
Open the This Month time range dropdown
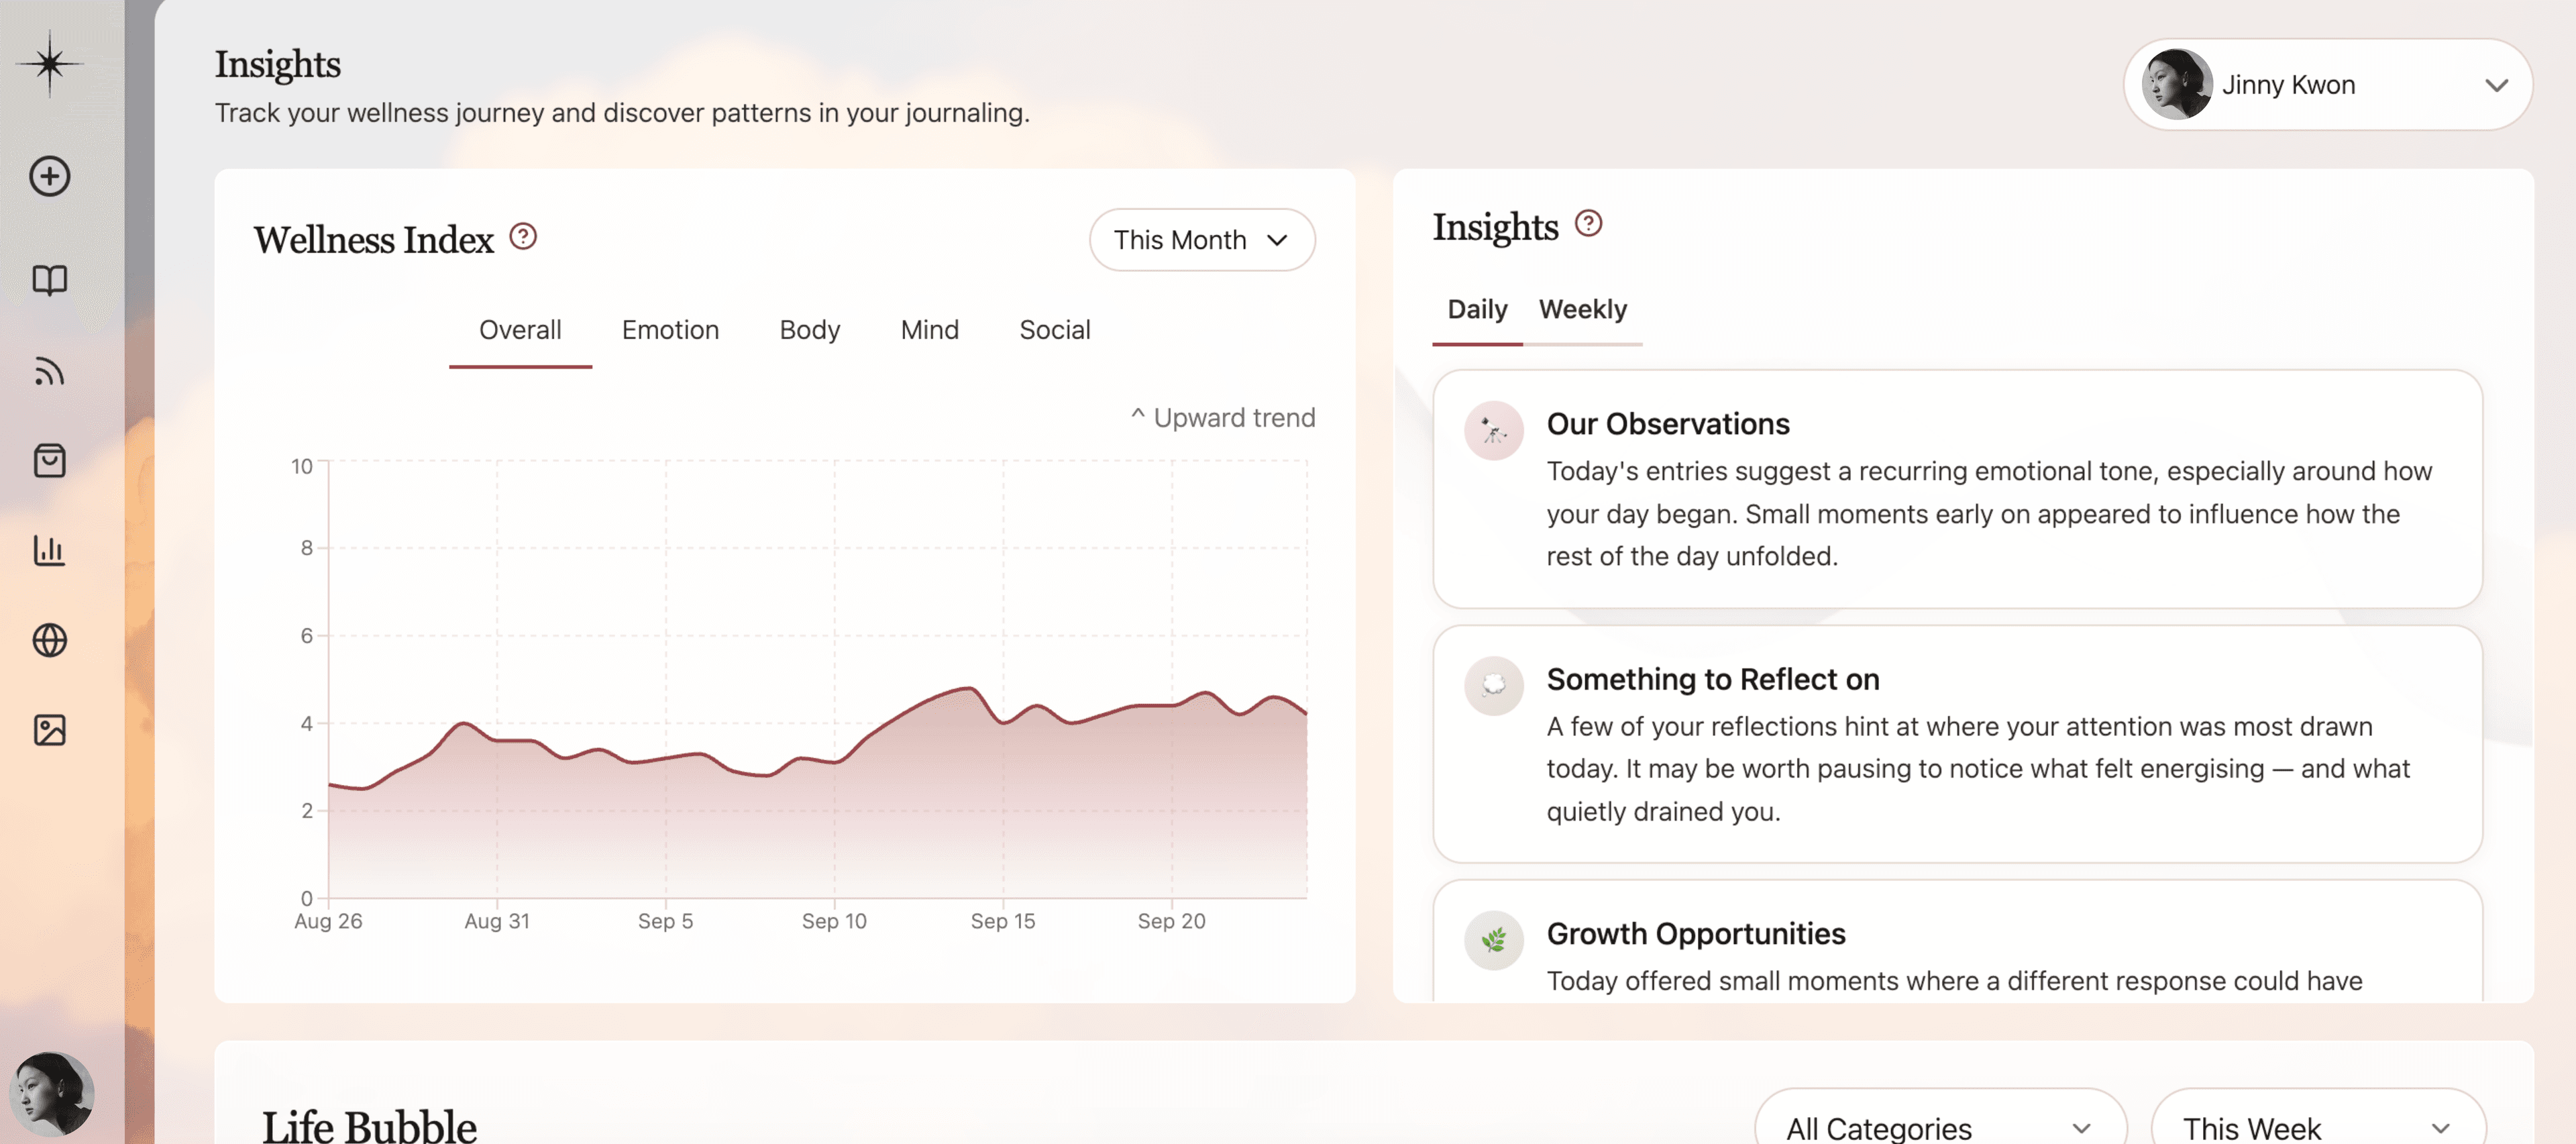tap(1202, 240)
